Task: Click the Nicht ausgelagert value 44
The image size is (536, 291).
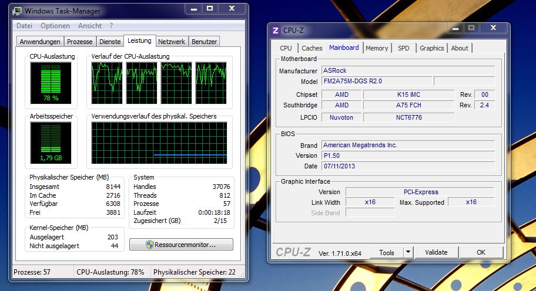Action: coord(115,246)
